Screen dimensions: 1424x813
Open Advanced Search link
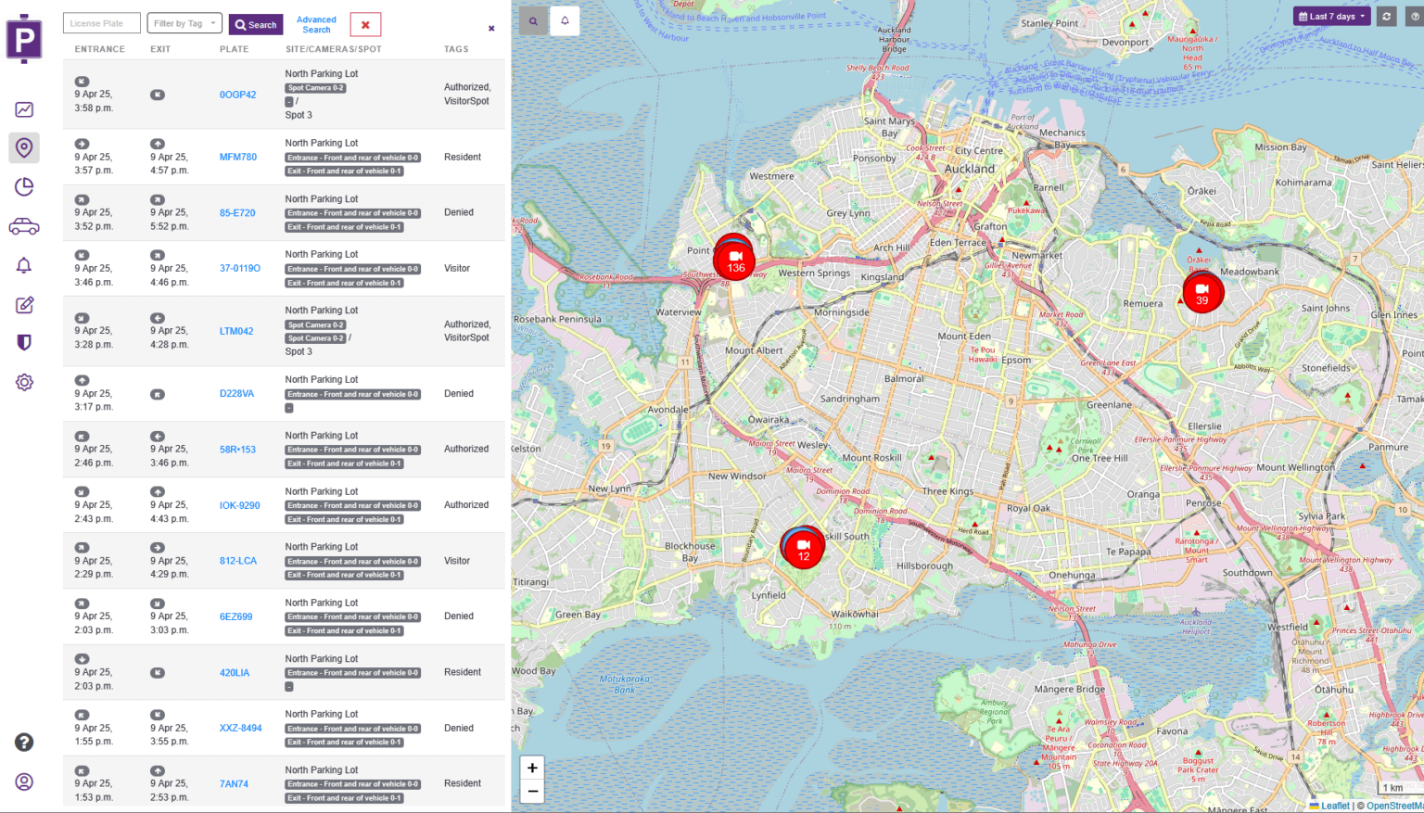coord(316,24)
